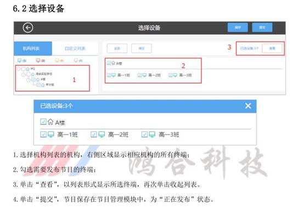This screenshot has height=209, width=304.
Task: Uncheck 高一3班 checkbox in device panel
Action: (171, 75)
